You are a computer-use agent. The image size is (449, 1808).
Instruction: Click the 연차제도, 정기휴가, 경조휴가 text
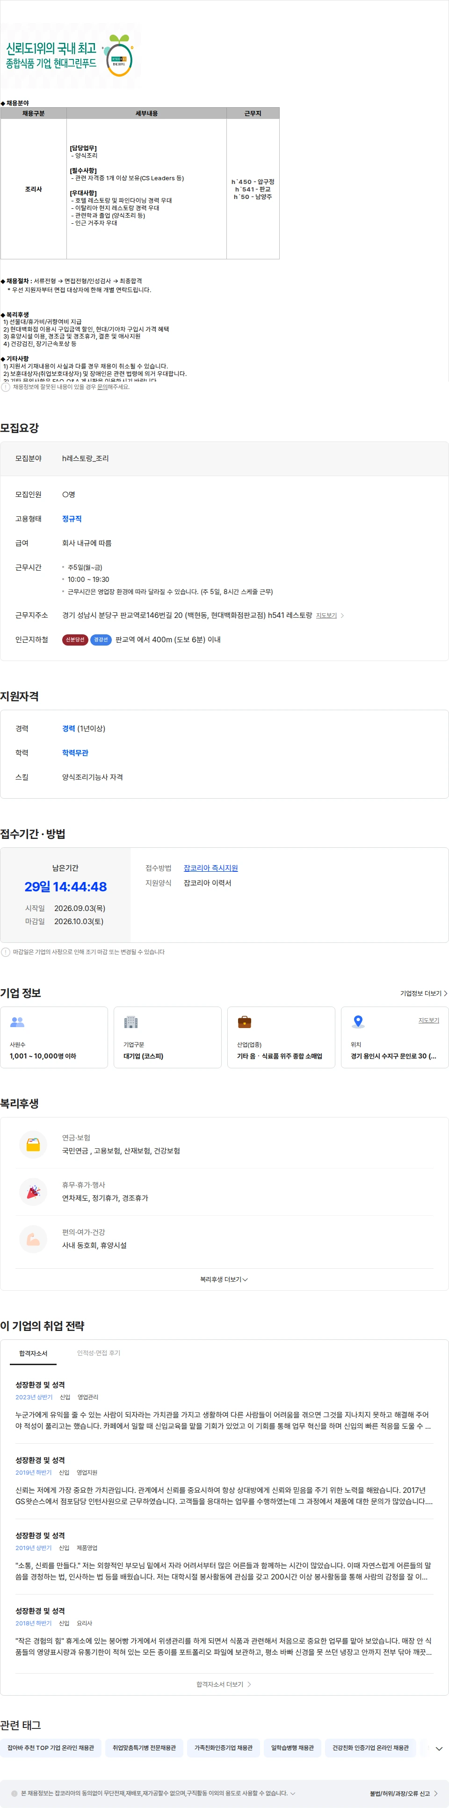(x=105, y=1198)
